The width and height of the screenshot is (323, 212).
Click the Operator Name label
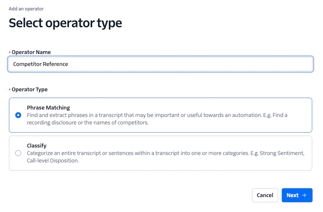(x=31, y=52)
